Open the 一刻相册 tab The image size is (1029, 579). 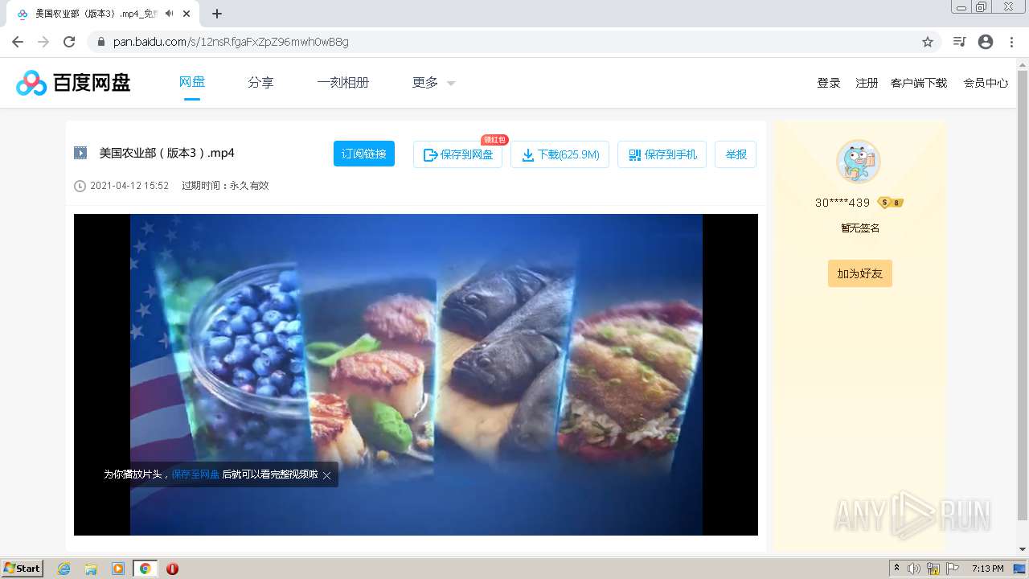click(342, 82)
